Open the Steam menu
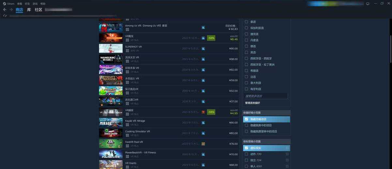Viewport: 392px width, 169px height. coord(11,4)
